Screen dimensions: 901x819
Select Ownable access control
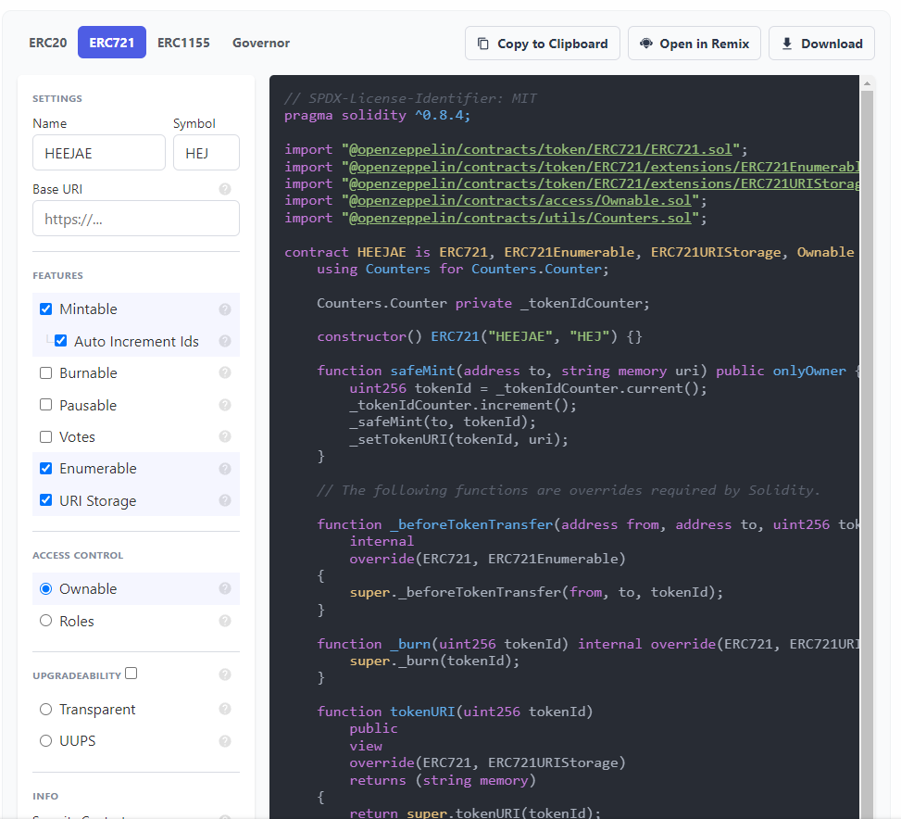(46, 589)
